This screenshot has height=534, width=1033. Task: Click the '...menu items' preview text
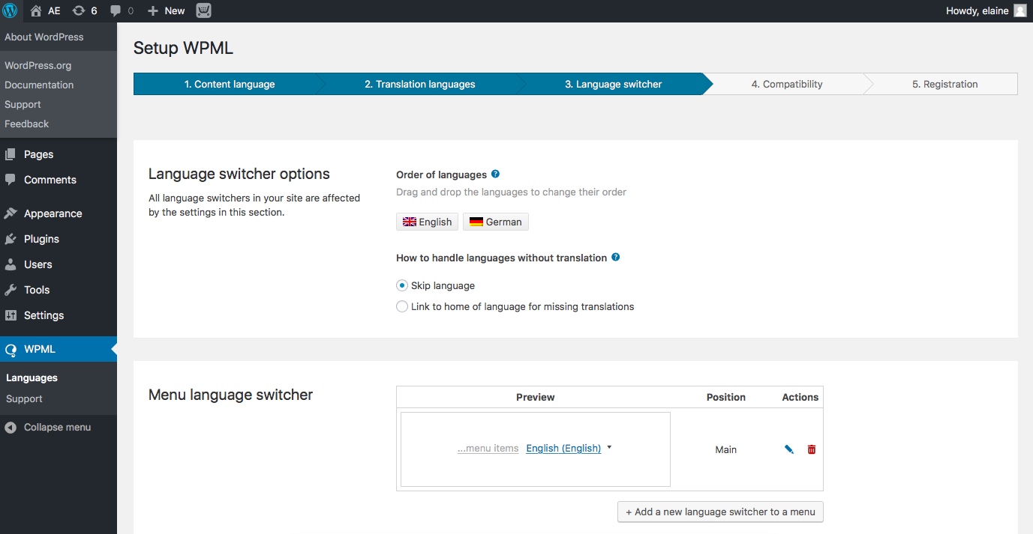pyautogui.click(x=488, y=448)
